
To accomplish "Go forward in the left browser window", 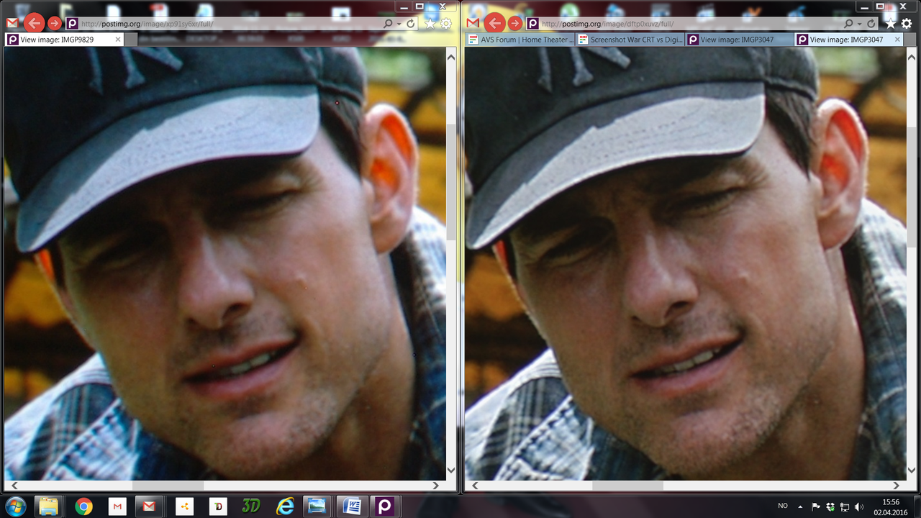I will (55, 23).
